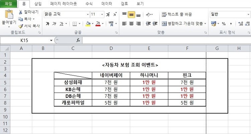Click the accounting number format icon
251x134 pixels.
[x=214, y=24]
